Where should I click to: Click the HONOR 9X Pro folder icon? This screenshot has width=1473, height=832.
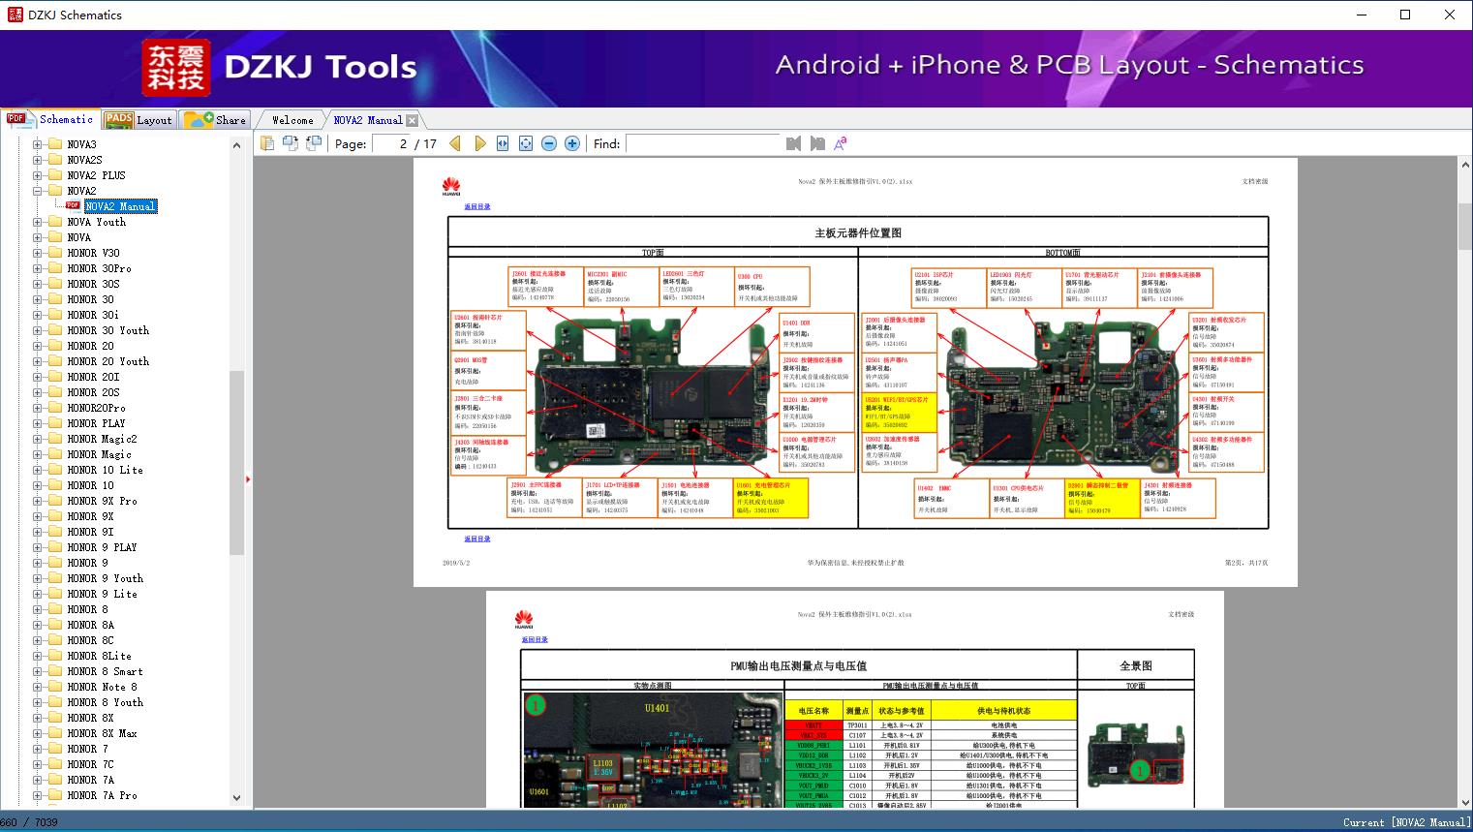coord(55,501)
